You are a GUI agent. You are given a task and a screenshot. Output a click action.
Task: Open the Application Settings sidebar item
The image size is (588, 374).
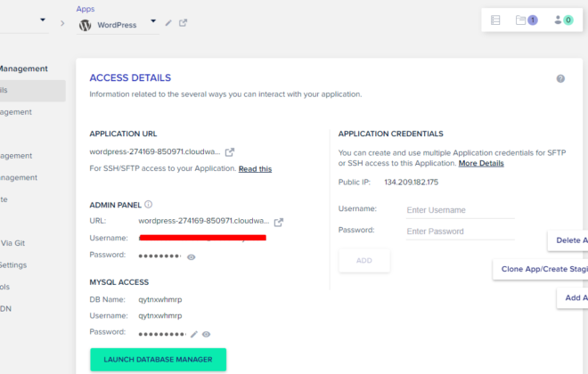13,265
